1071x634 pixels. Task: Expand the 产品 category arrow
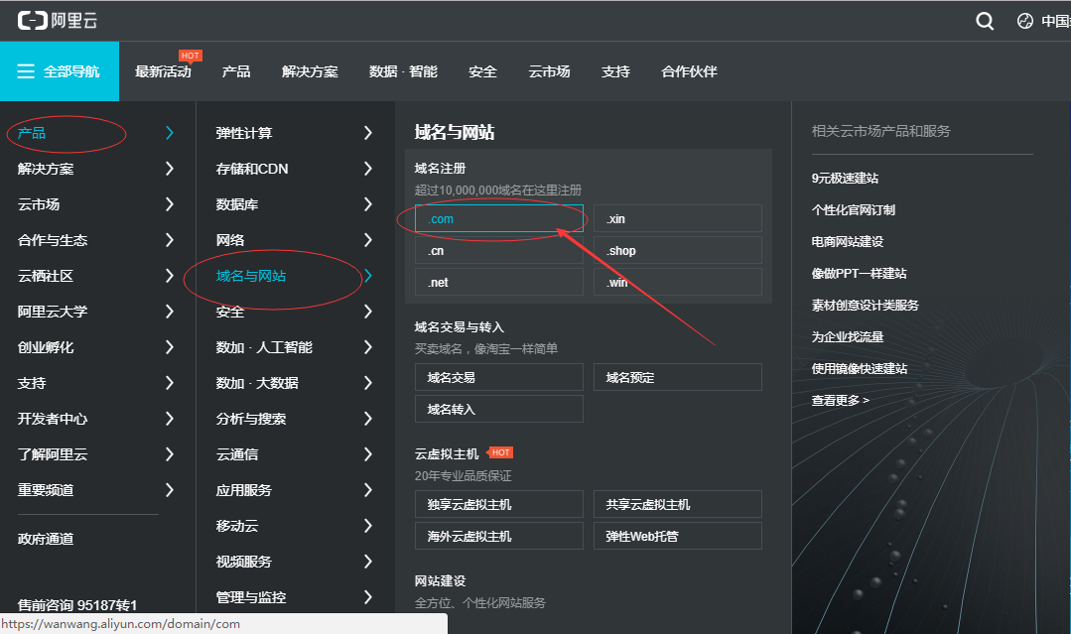coord(170,133)
